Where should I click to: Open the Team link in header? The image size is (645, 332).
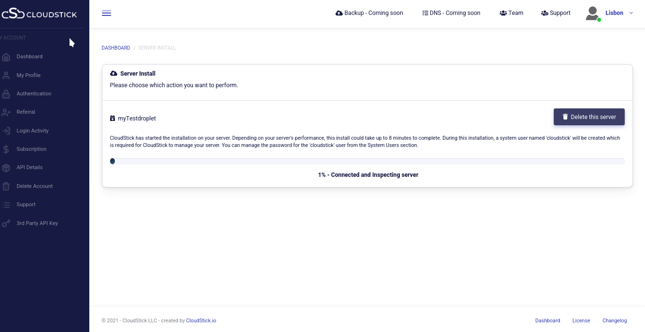[x=511, y=13]
